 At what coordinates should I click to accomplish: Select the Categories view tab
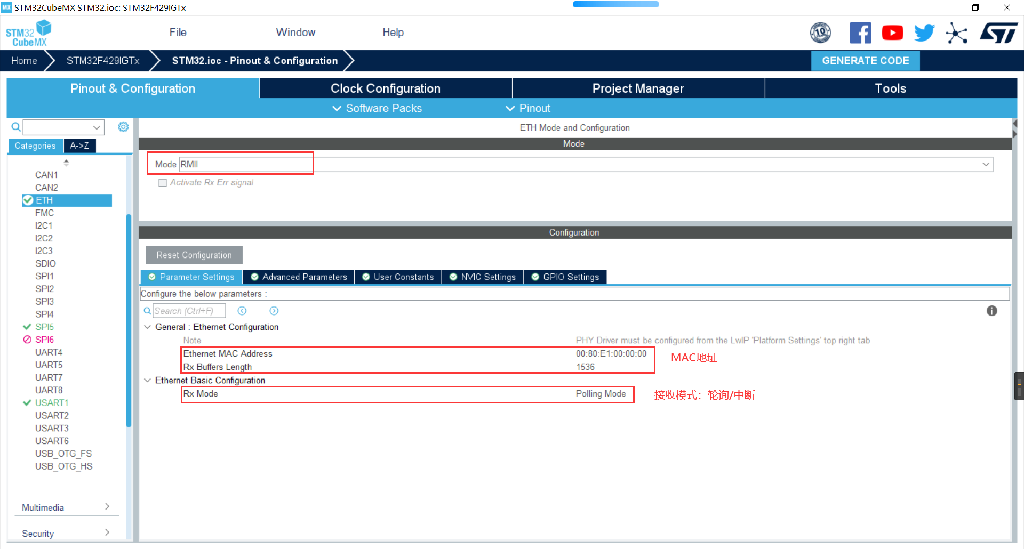[x=35, y=146]
